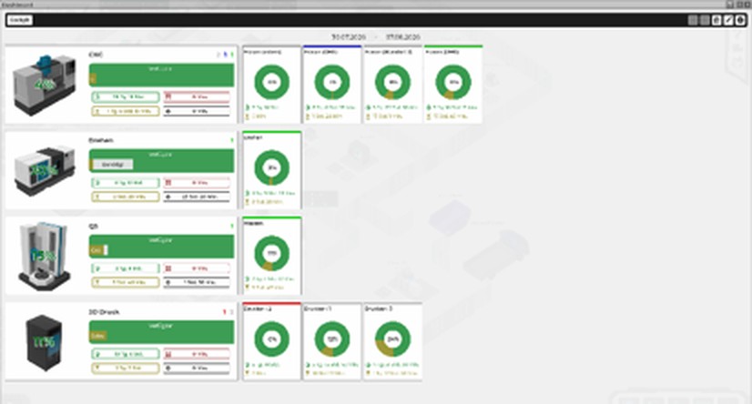Click the donut chart in the red-topped Drucker card

point(272,338)
